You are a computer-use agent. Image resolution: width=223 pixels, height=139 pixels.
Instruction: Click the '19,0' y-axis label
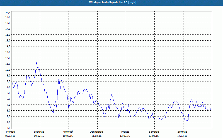pyautogui.click(x=8, y=17)
